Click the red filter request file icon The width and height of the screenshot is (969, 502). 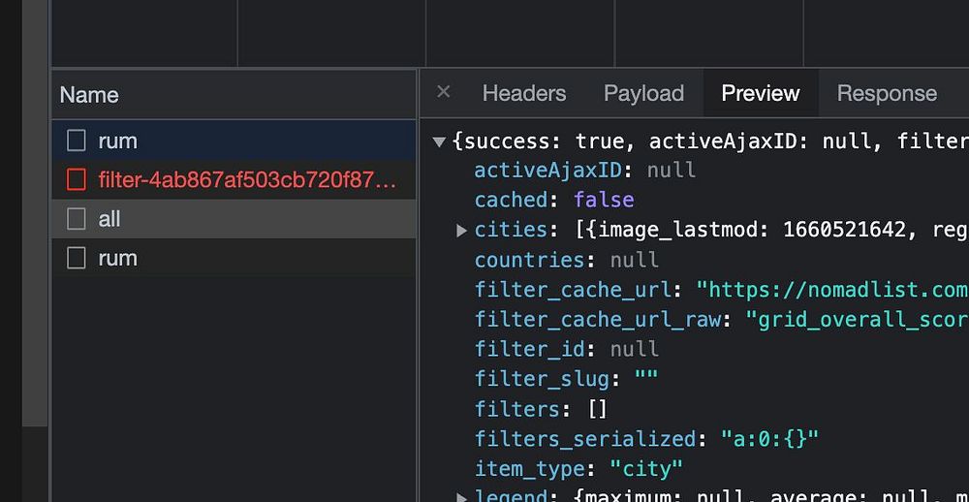click(x=76, y=180)
